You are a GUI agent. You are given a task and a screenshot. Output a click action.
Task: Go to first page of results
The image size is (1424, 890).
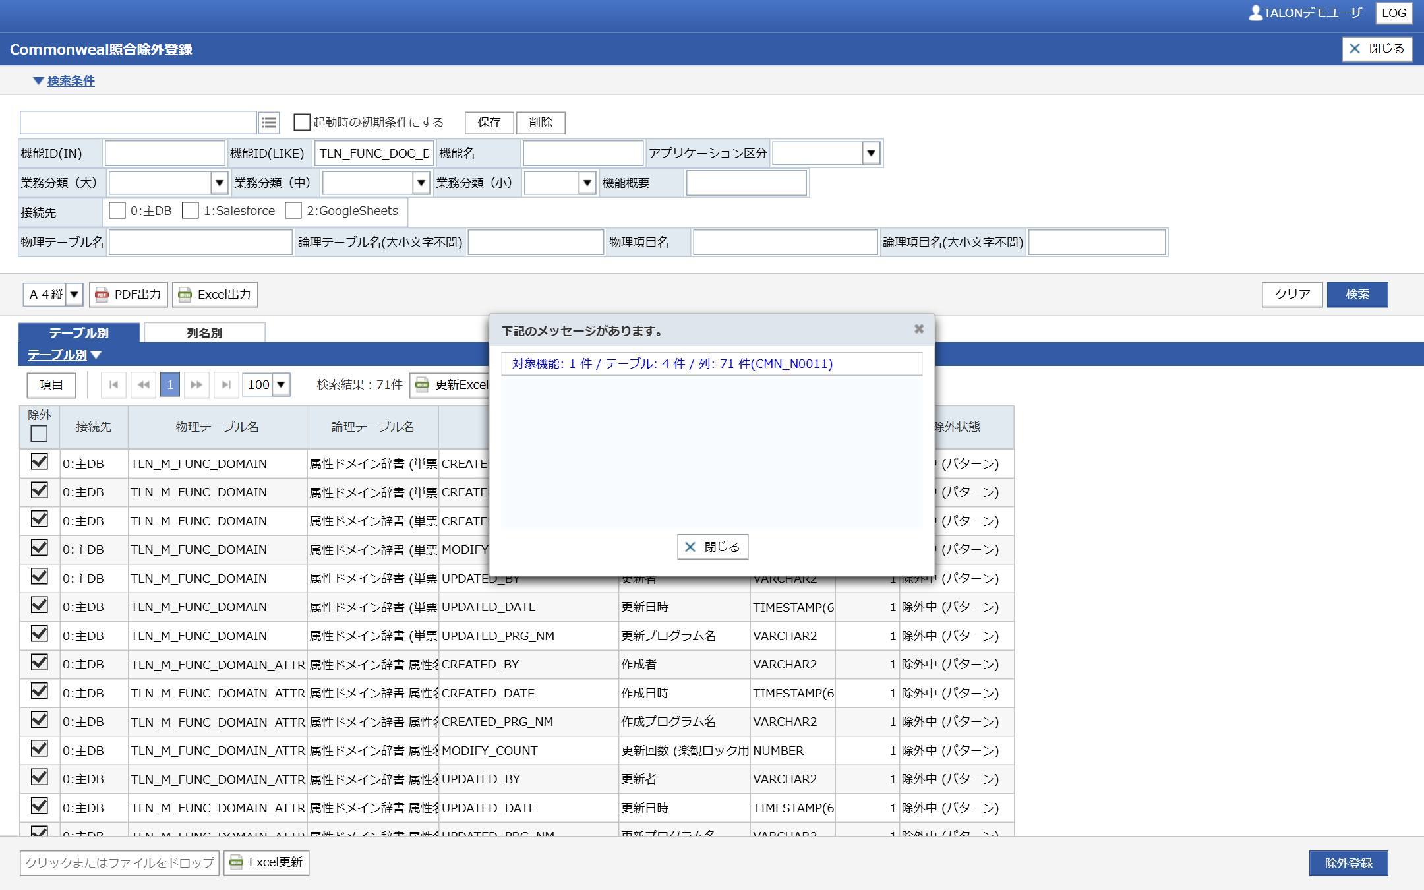click(x=113, y=385)
